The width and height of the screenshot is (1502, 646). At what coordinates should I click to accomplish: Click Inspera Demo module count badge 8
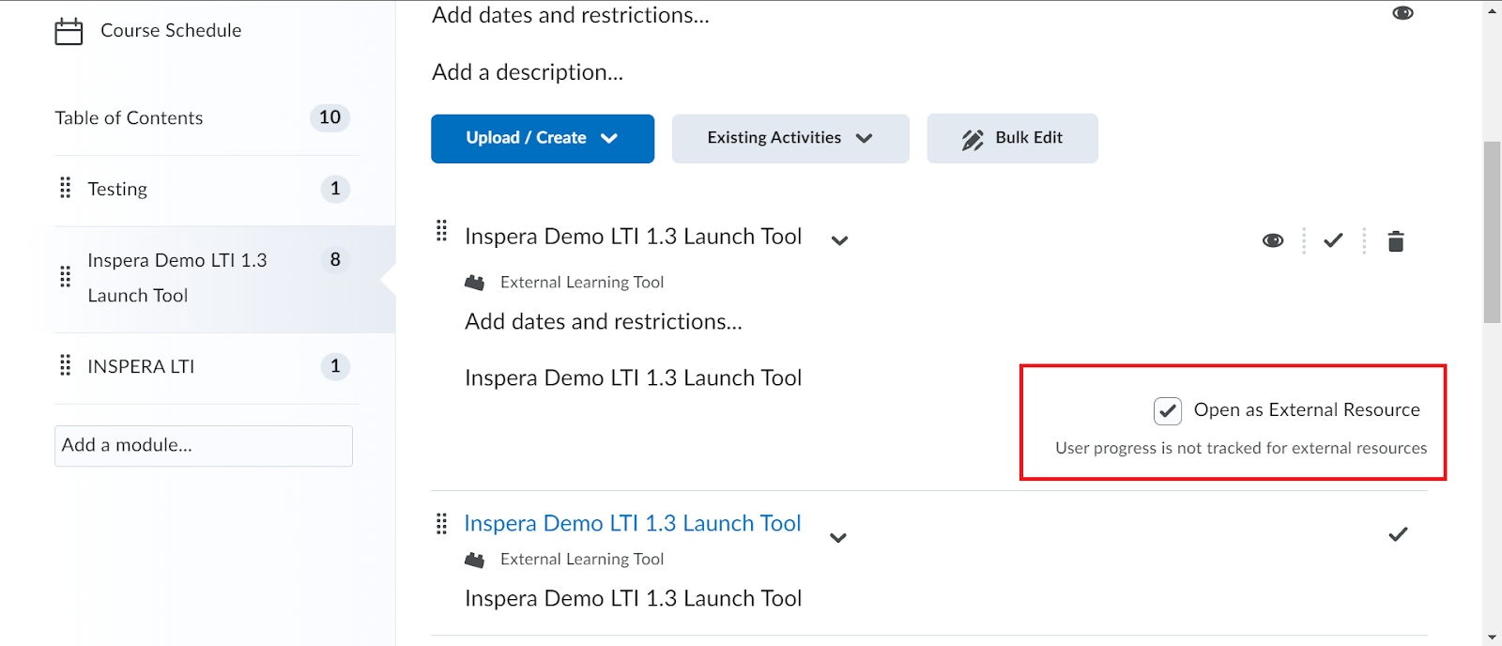[x=335, y=259]
